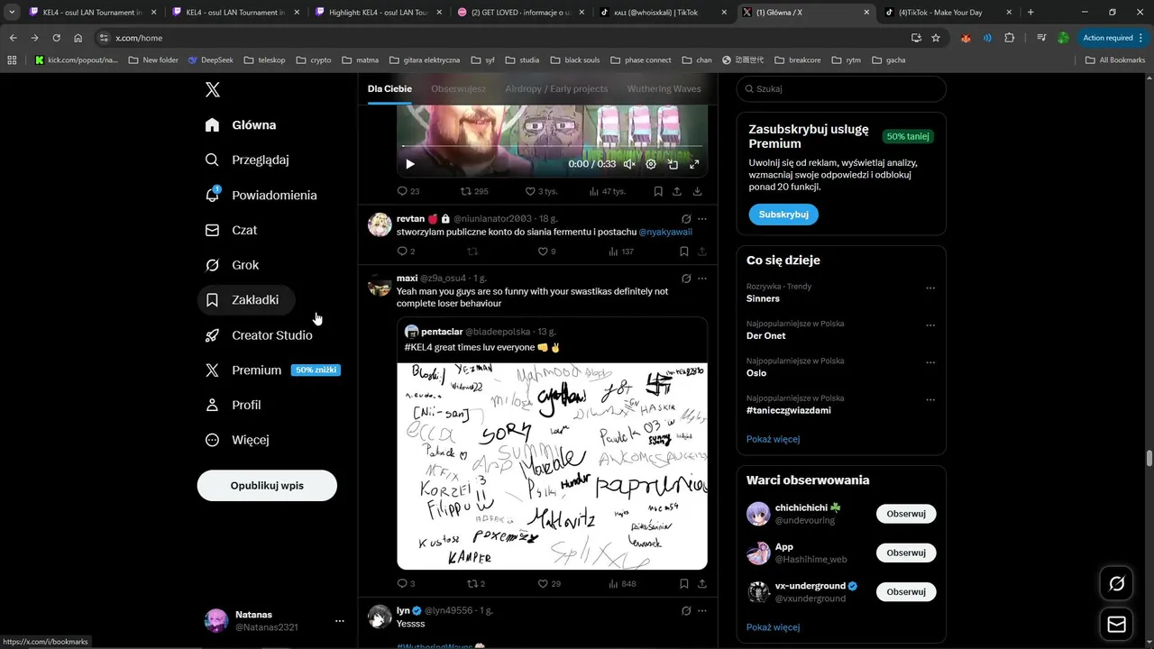Screen dimensions: 1154x649
Task: Open more options on maxi post
Action: [702, 279]
